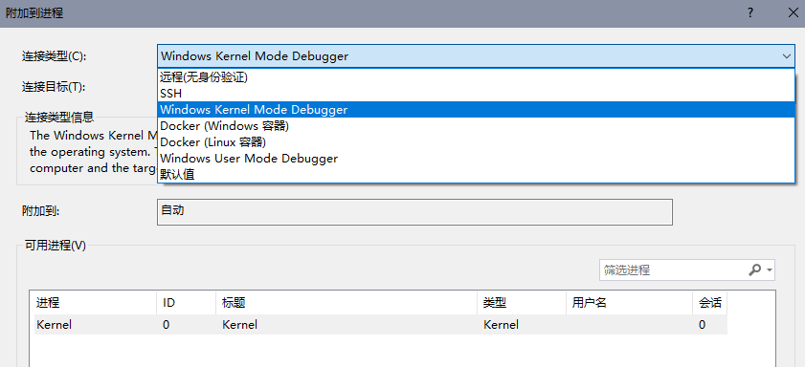Click the 会话 value 0 in Kernel row
Image resolution: width=805 pixels, height=367 pixels.
click(x=702, y=324)
